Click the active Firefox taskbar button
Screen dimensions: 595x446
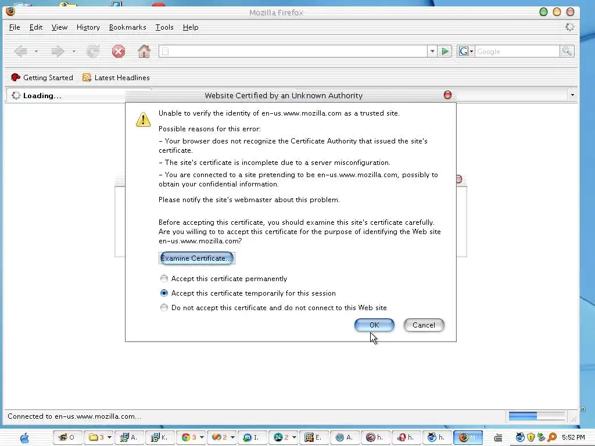(468, 437)
